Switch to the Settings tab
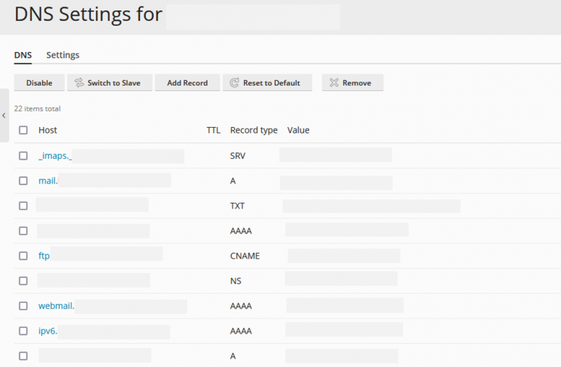 click(x=62, y=55)
